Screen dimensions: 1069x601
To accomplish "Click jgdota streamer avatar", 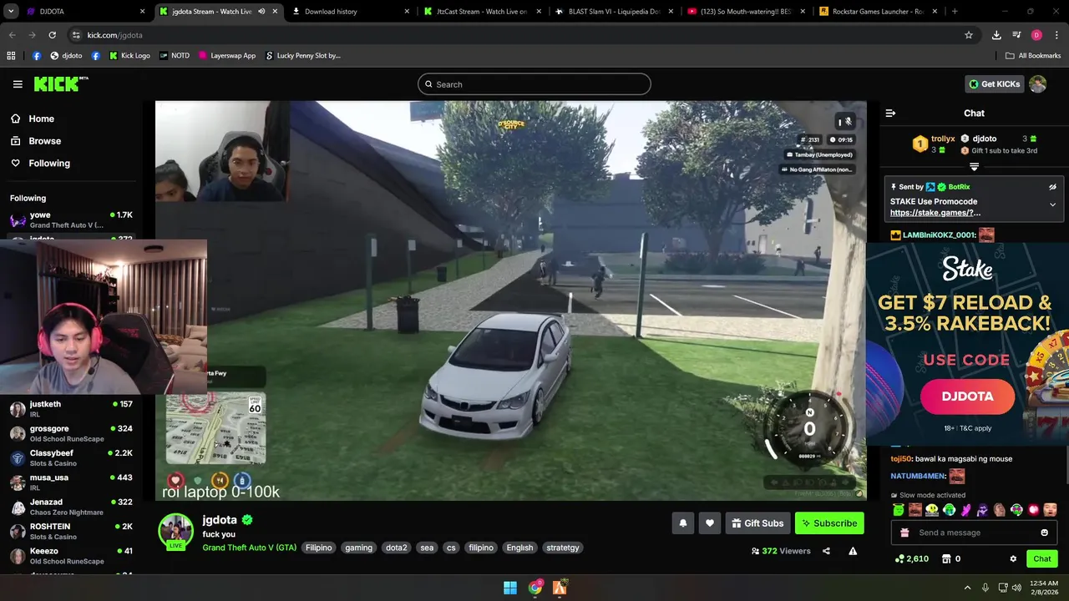I will (x=176, y=532).
